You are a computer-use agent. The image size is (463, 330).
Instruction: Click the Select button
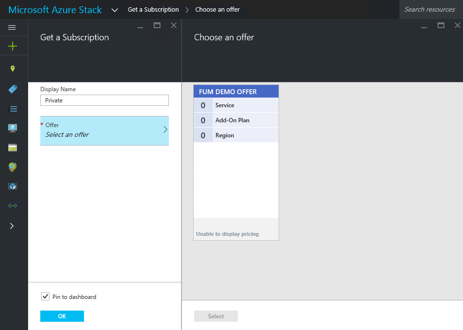[215, 316]
